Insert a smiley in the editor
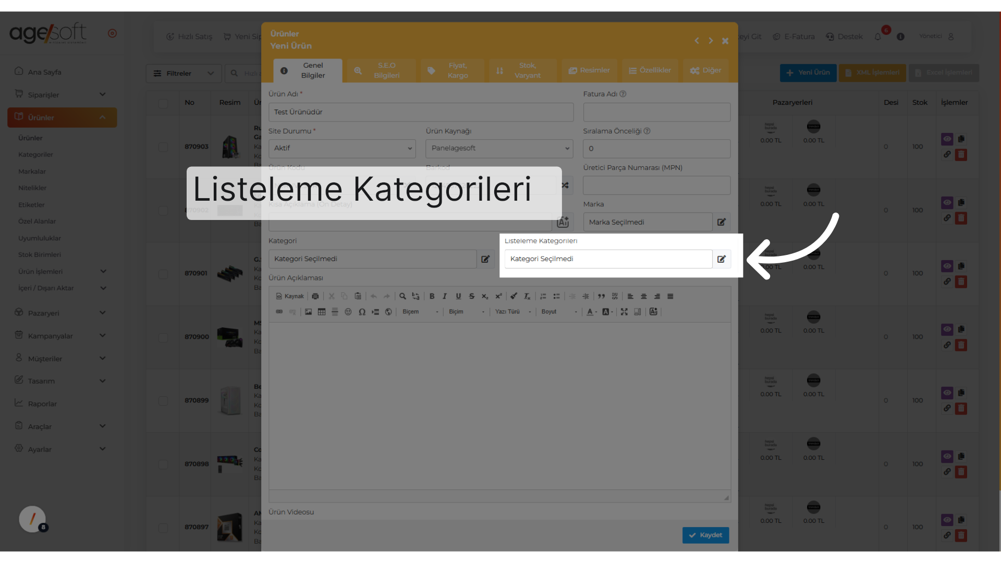 348,312
